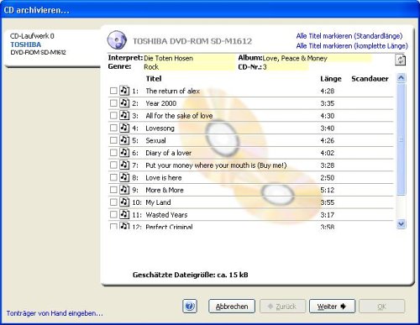This screenshot has height=325, width=420.
Task: Select track title Lovesong
Action: [x=160, y=128]
